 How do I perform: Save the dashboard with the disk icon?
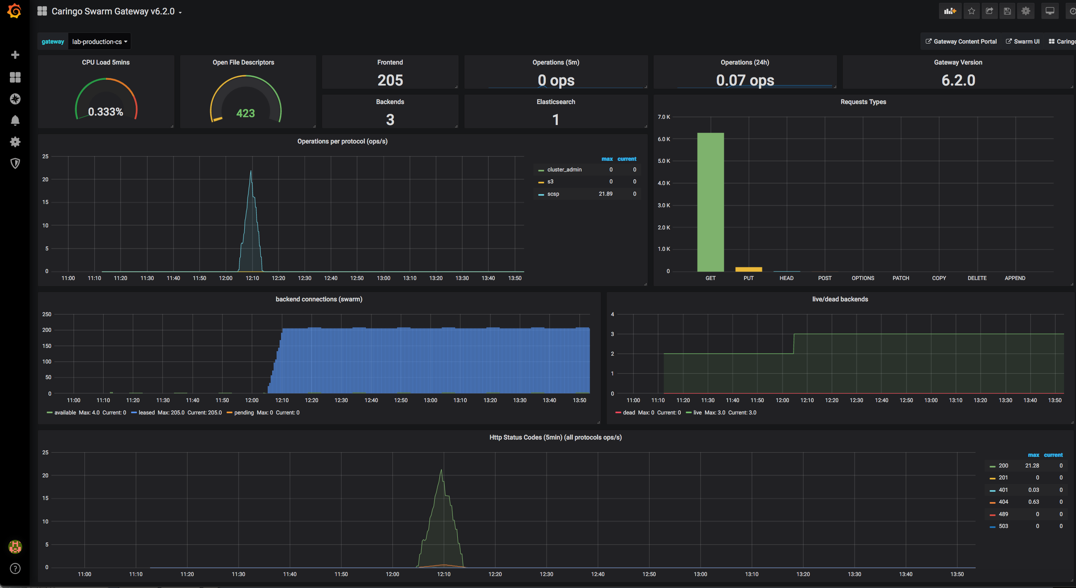point(1007,11)
